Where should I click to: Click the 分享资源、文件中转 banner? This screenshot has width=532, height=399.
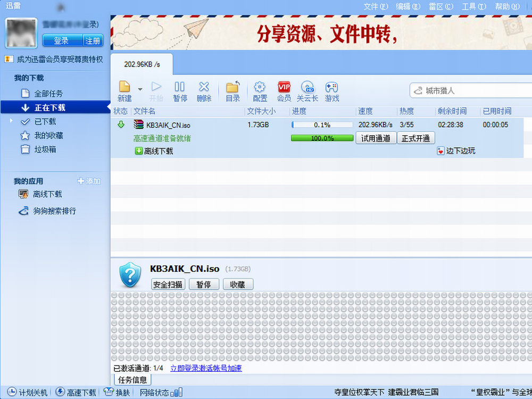(321, 33)
